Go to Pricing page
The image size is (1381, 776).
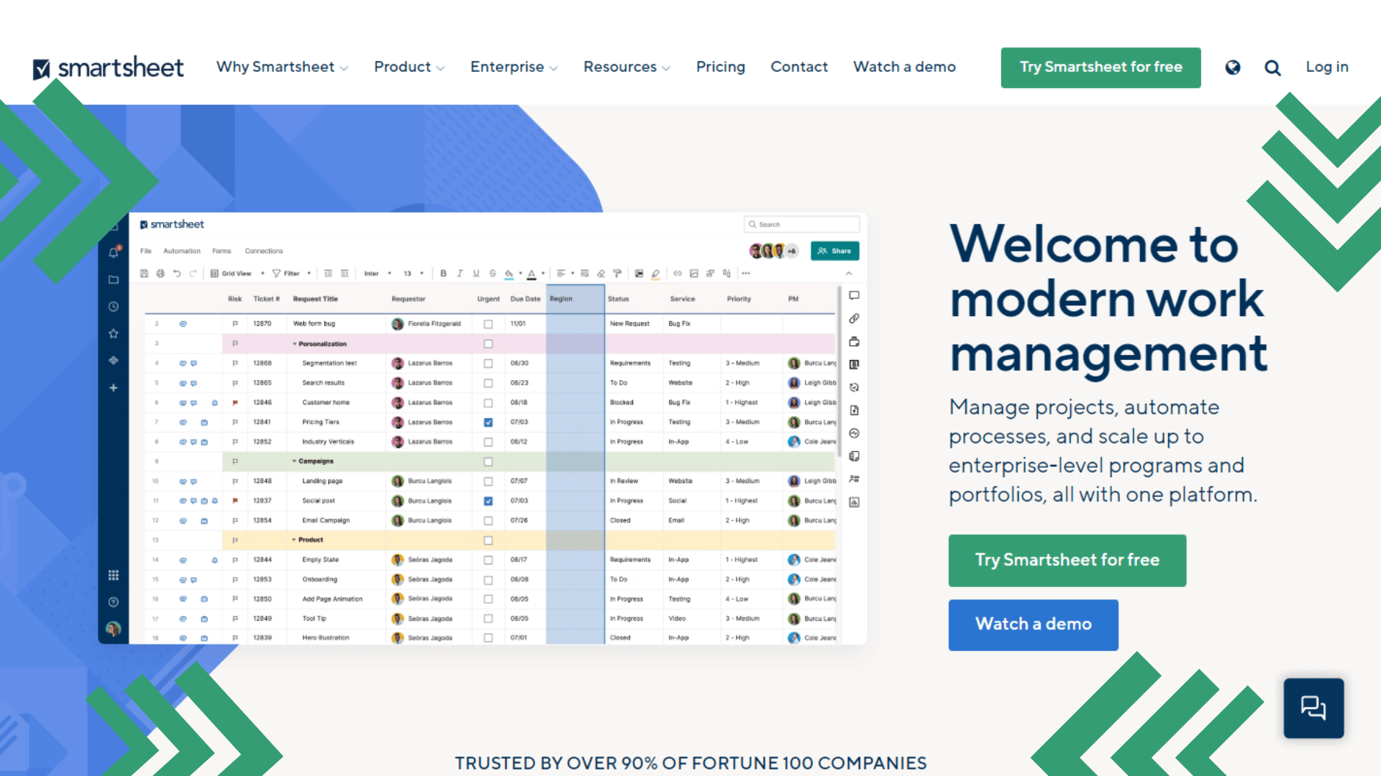pyautogui.click(x=721, y=67)
